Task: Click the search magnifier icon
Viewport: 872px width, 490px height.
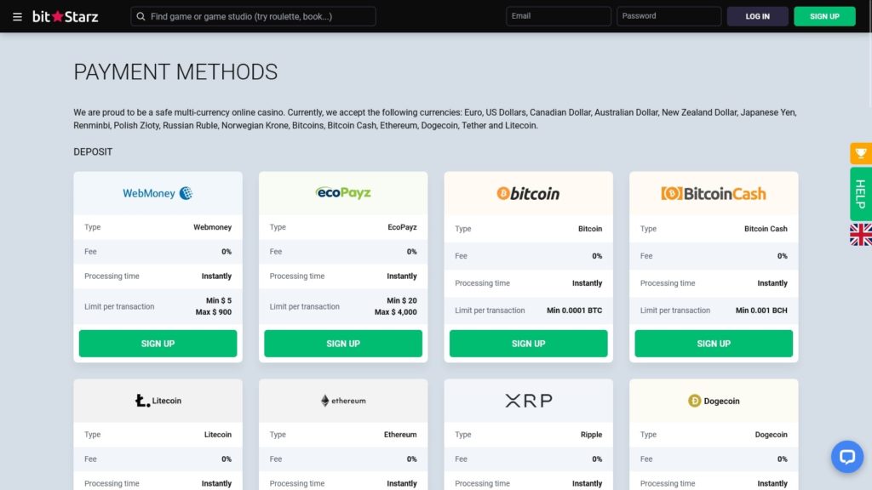Action: (141, 17)
